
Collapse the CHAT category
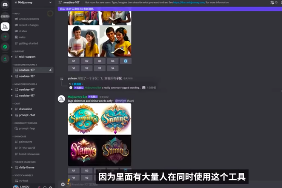pos(16,103)
